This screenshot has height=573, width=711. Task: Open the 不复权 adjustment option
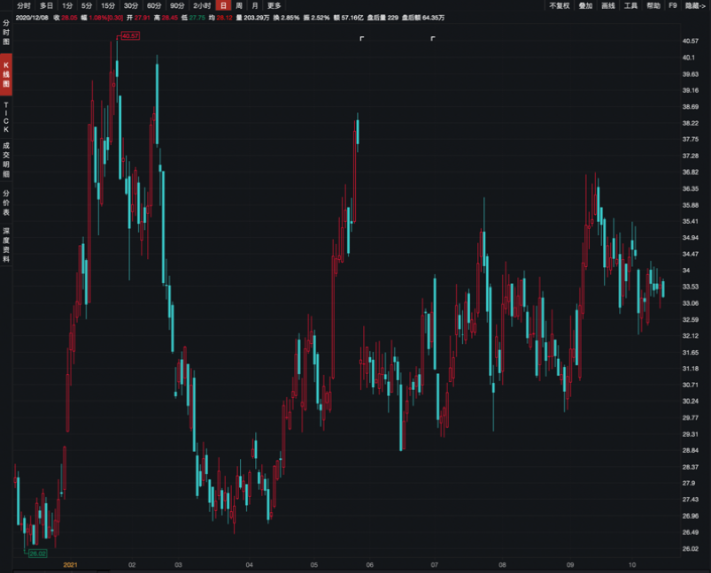tap(559, 6)
